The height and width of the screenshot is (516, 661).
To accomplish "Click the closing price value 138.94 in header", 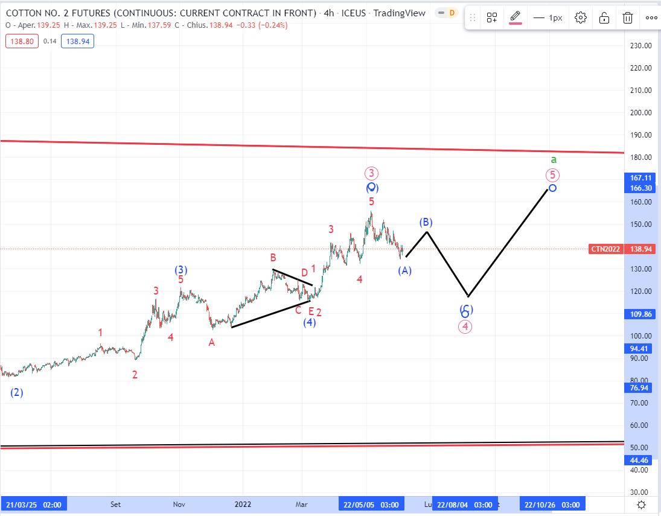I will point(221,25).
